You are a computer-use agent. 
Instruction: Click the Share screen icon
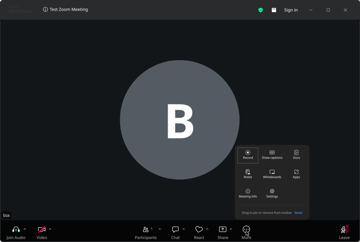(223, 229)
